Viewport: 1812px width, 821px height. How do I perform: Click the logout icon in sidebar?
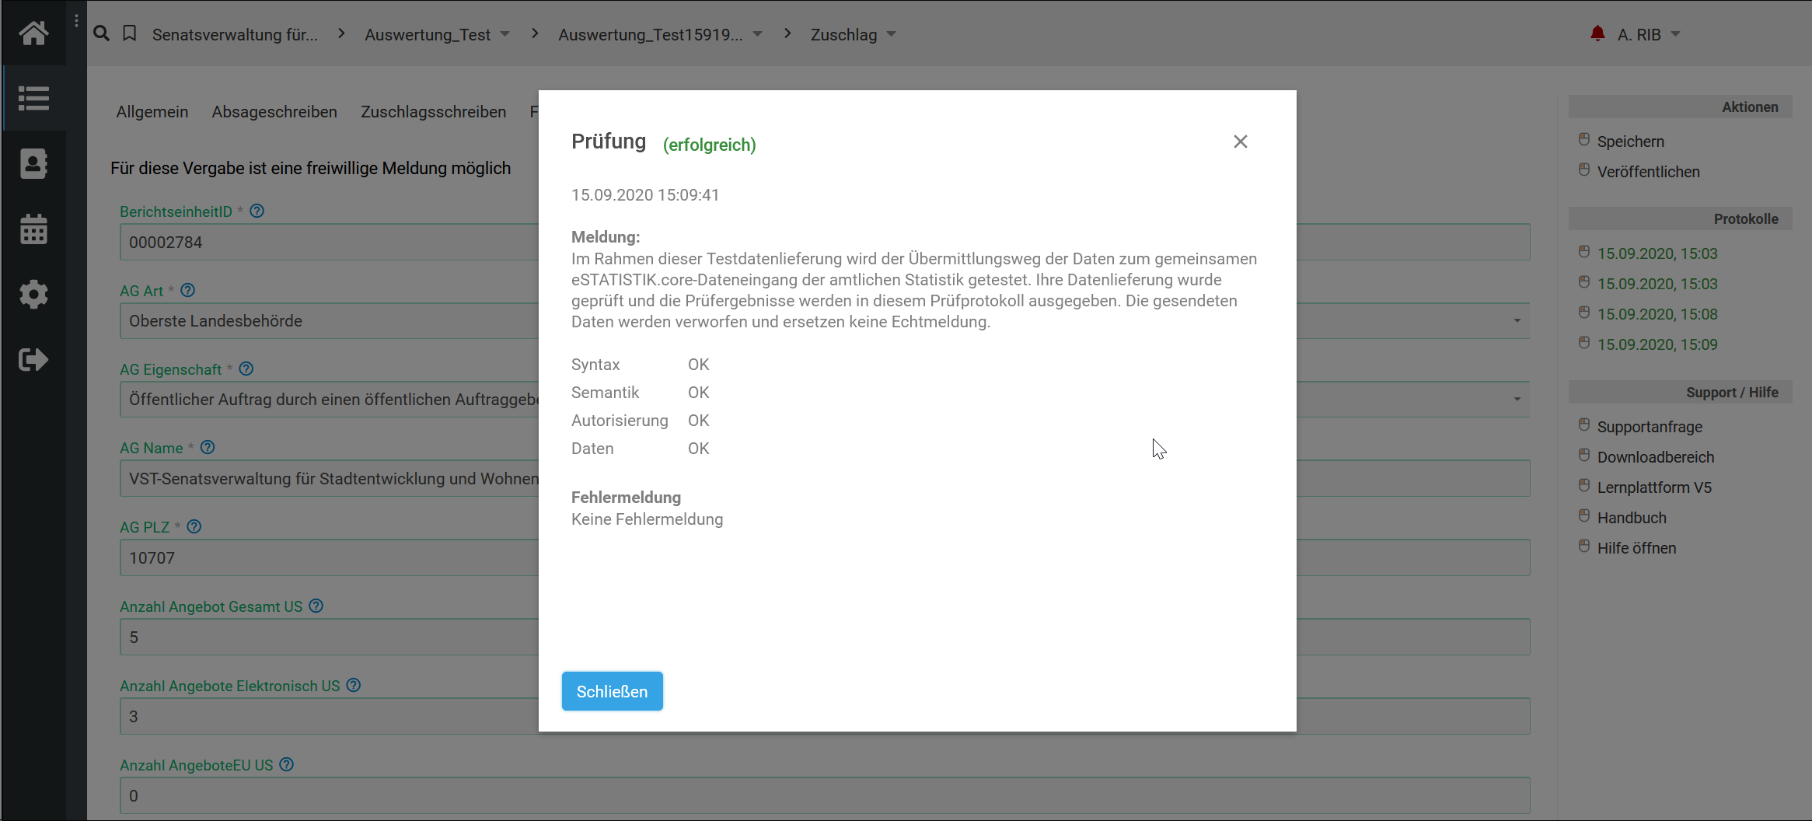pyautogui.click(x=33, y=360)
